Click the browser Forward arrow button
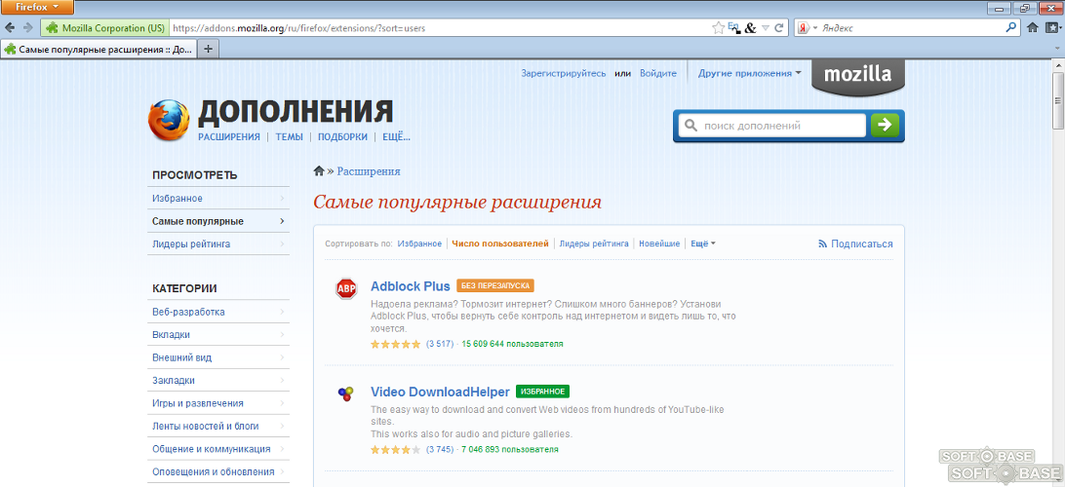1065x487 pixels. [28, 28]
